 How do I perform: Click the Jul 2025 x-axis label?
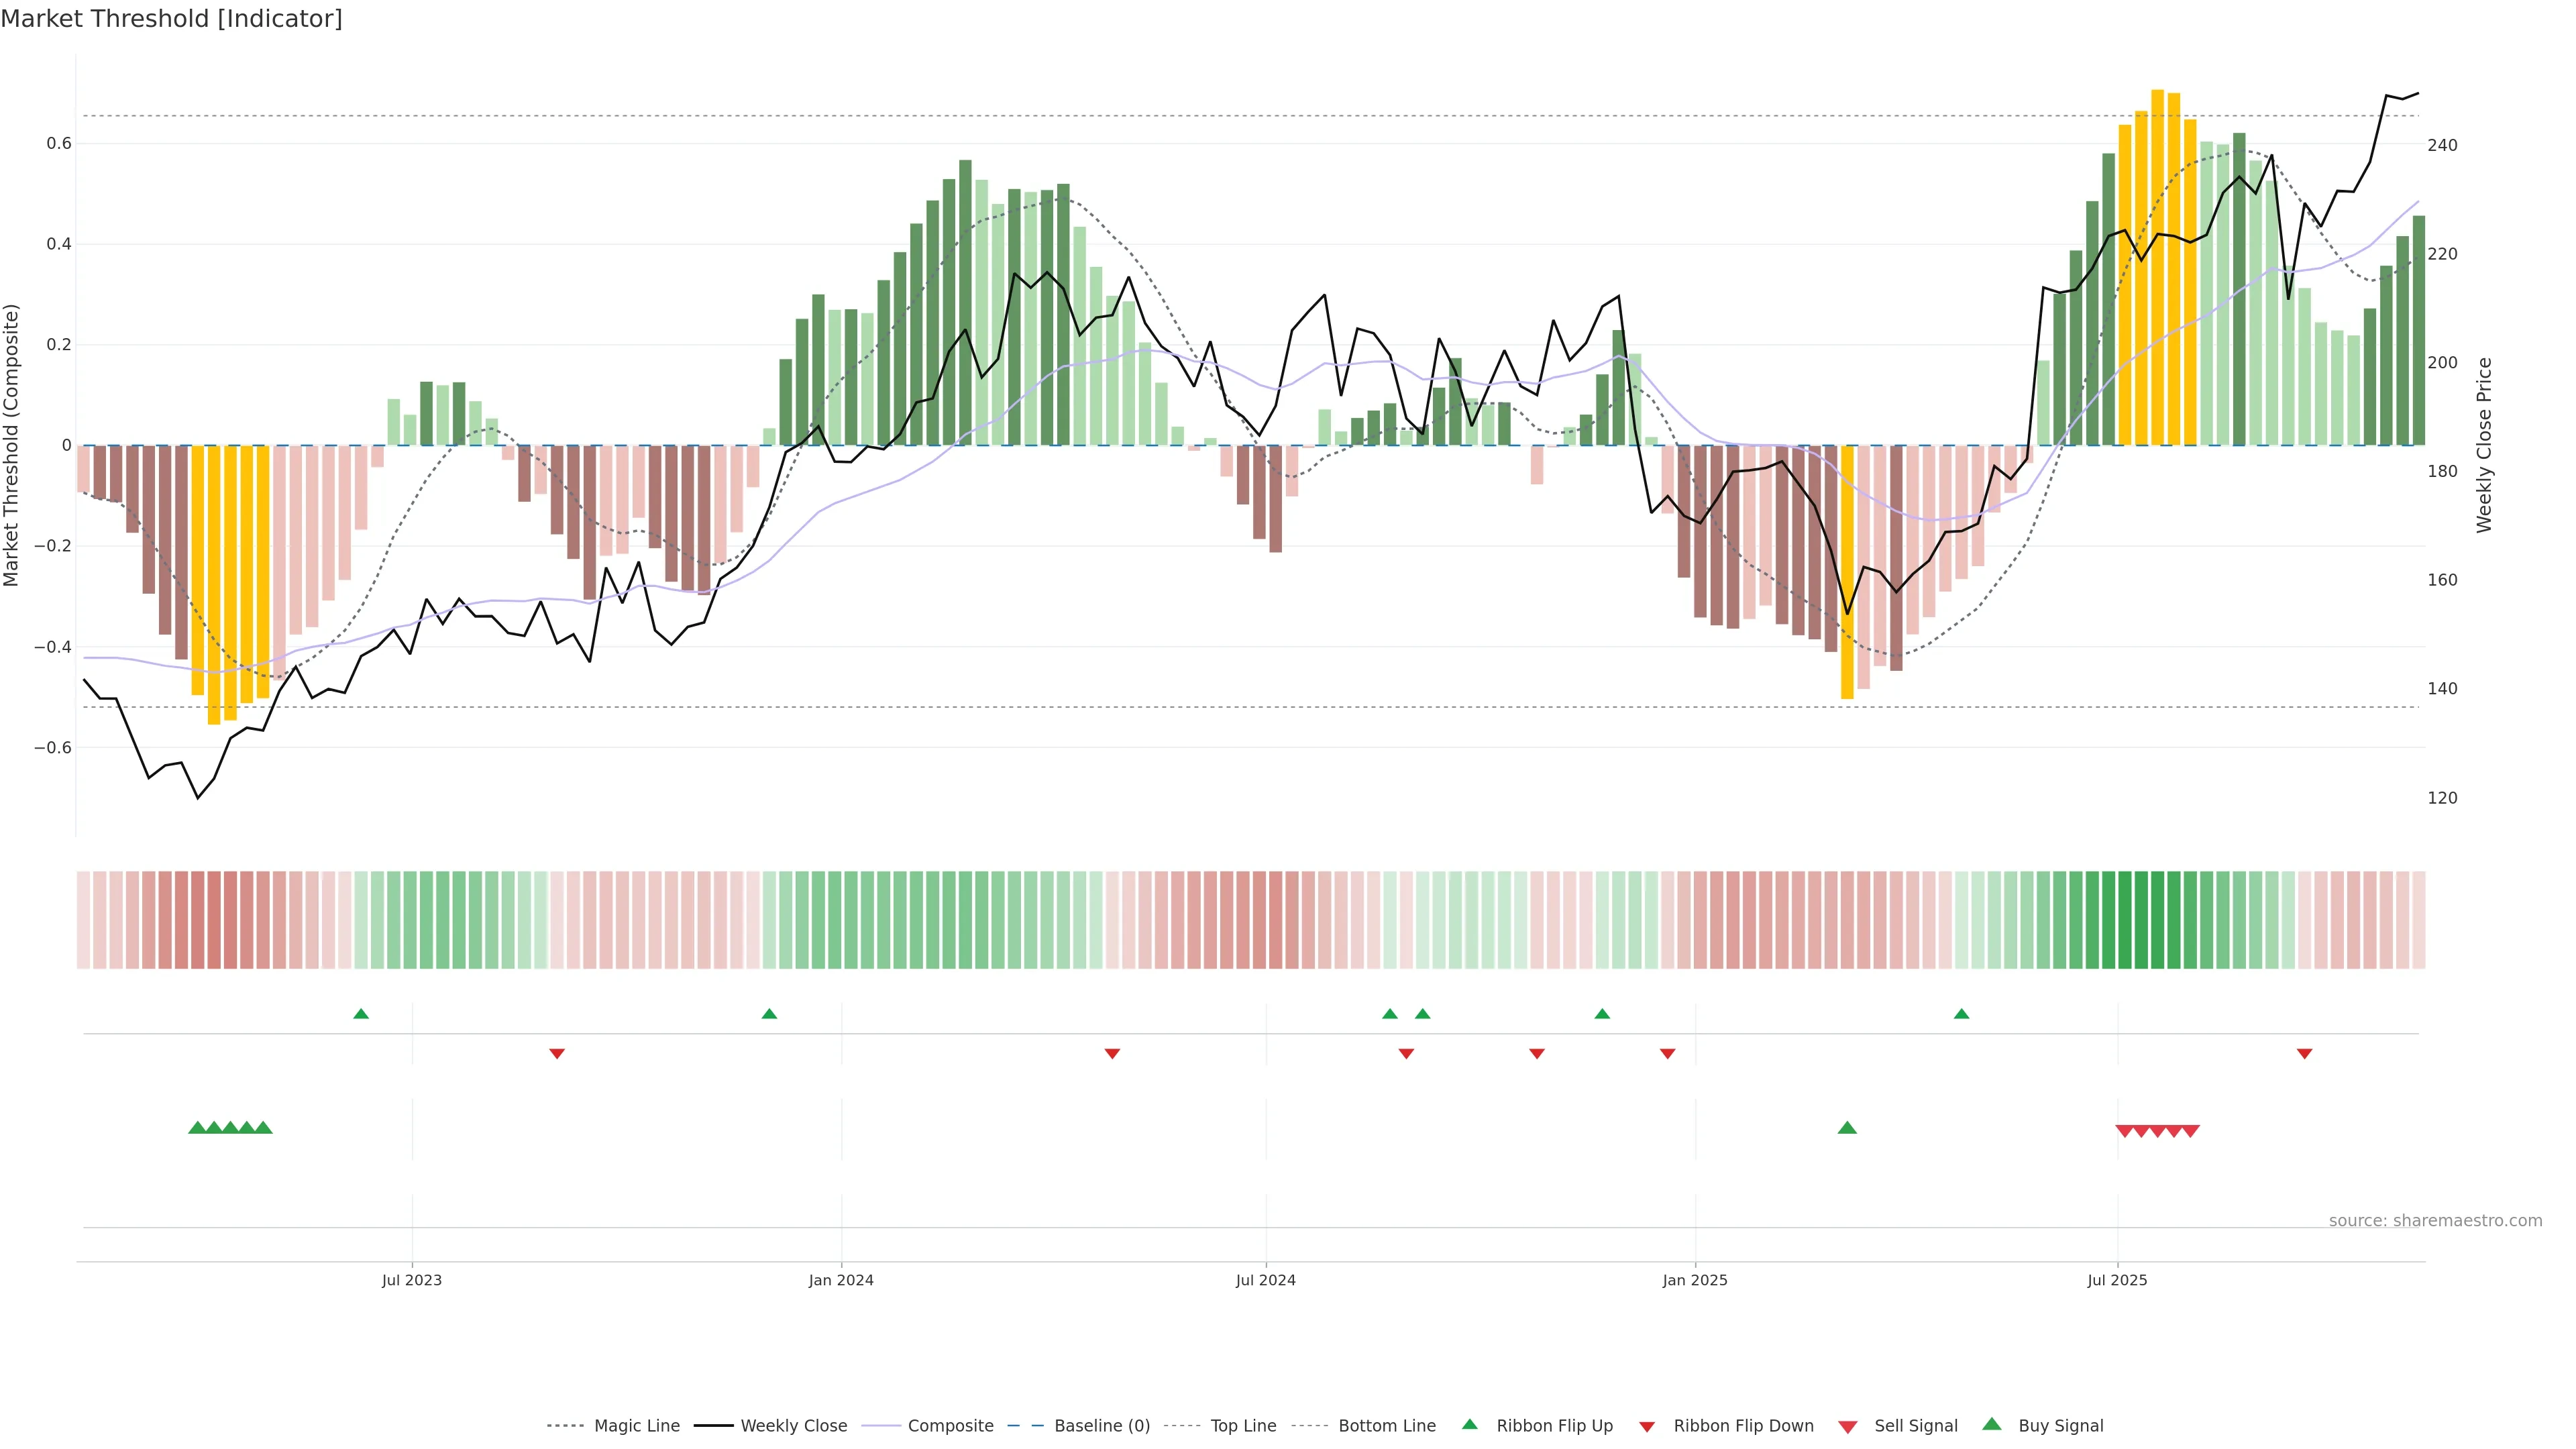coord(2117,1280)
